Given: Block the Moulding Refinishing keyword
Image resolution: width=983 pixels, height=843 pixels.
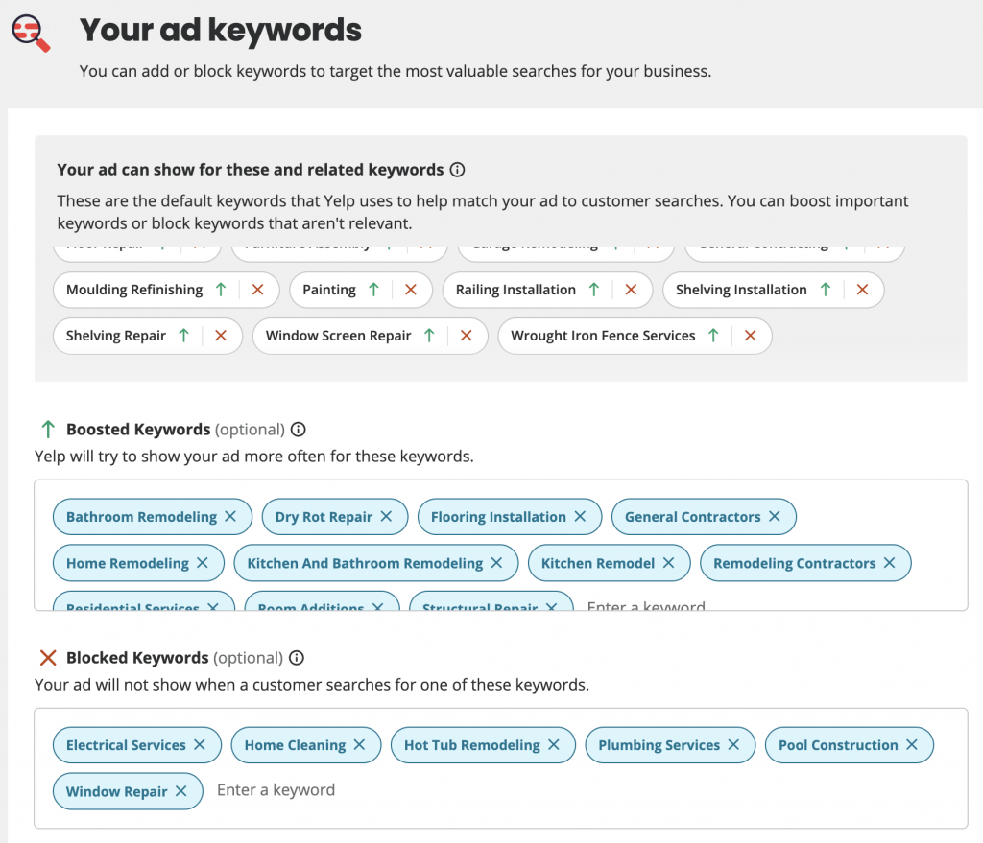Looking at the screenshot, I should (x=257, y=290).
